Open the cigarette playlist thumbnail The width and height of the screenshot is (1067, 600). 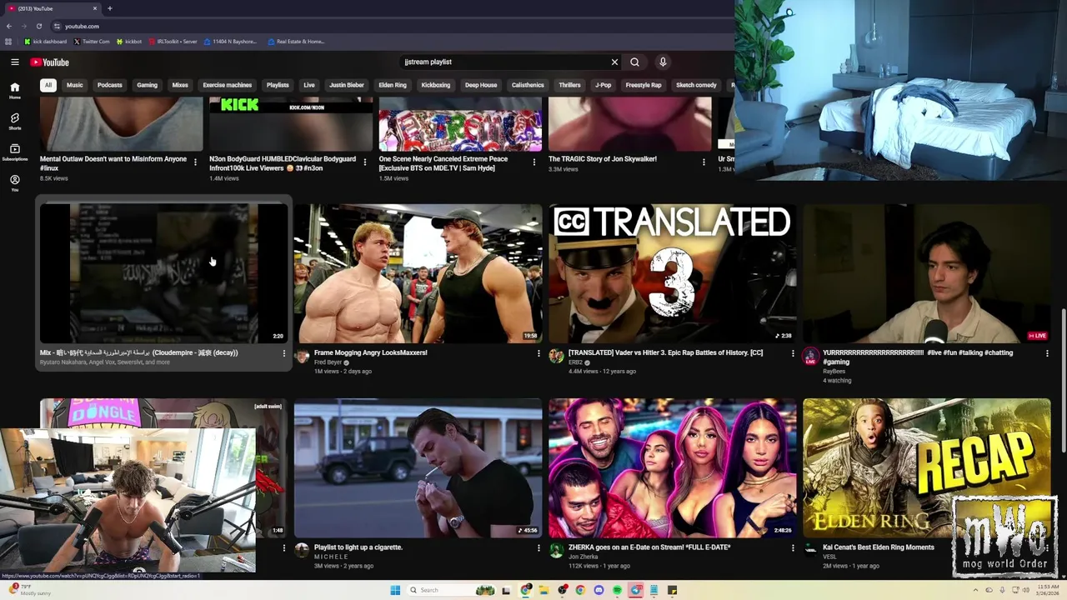click(418, 467)
